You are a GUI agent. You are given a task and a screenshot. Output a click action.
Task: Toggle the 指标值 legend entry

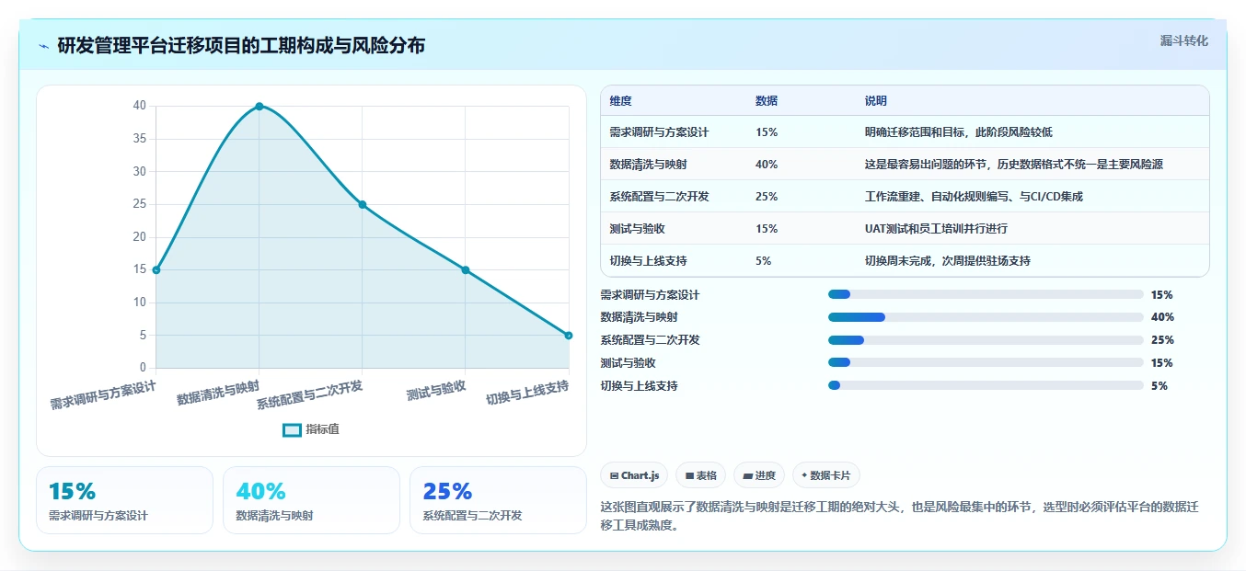point(311,429)
